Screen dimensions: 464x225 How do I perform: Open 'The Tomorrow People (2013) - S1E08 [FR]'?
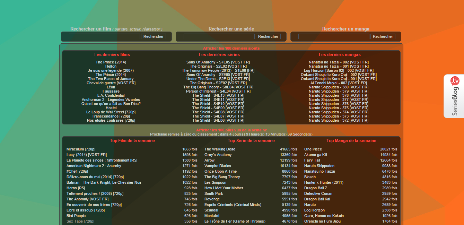[x=218, y=70]
